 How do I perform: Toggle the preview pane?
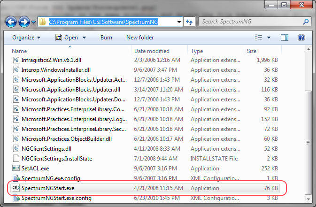(285, 38)
